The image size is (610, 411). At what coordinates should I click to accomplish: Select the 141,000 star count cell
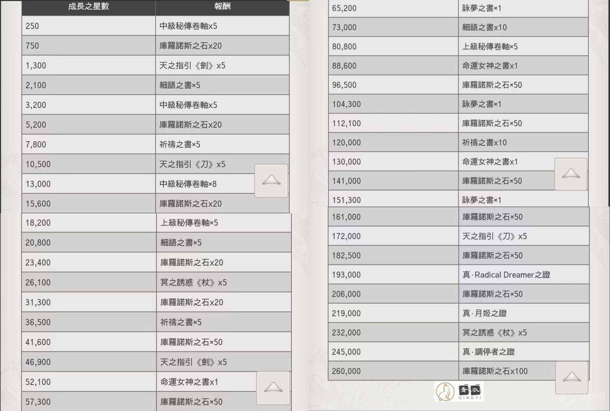pos(393,181)
